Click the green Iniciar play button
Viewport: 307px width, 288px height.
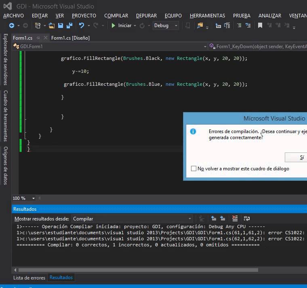click(113, 25)
